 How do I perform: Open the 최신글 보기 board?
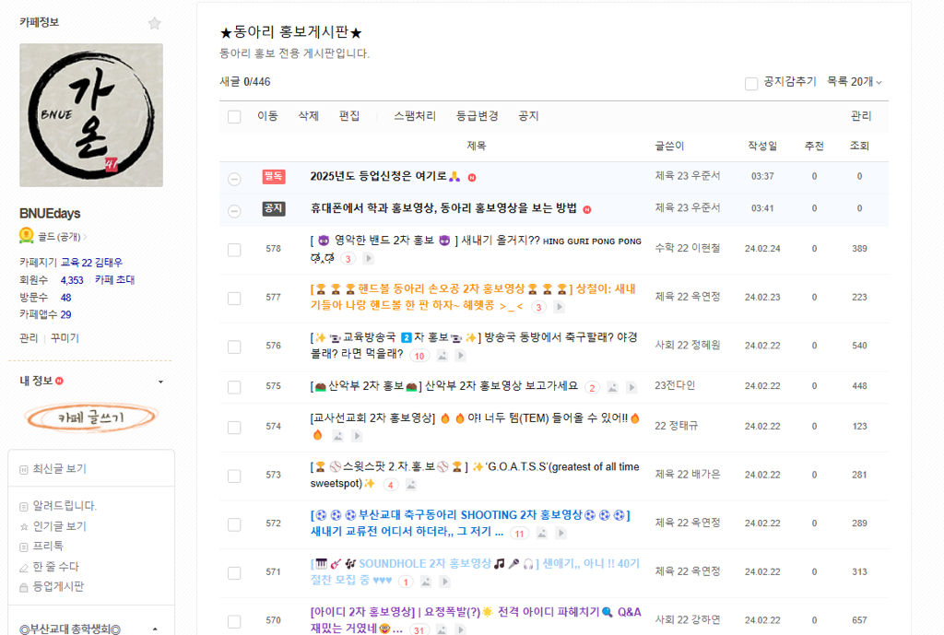coord(59,469)
